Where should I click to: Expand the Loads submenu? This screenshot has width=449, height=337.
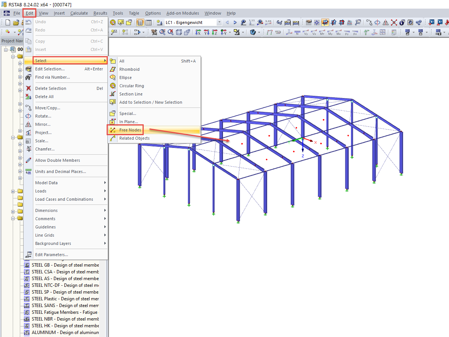point(65,191)
